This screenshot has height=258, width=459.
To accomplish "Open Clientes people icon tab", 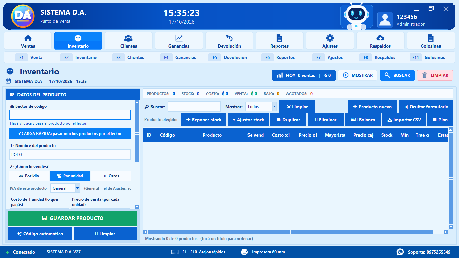I will point(128,41).
